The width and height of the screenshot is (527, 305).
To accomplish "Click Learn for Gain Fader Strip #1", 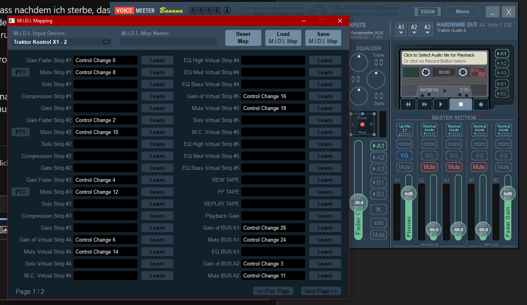I will pos(157,60).
